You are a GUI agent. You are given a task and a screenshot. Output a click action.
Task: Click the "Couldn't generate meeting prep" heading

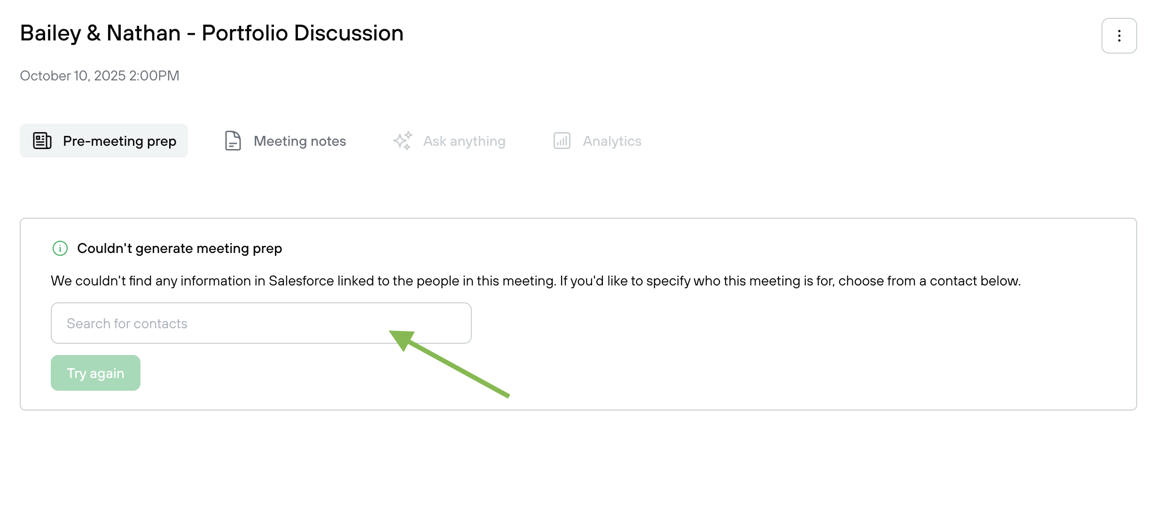coord(180,248)
